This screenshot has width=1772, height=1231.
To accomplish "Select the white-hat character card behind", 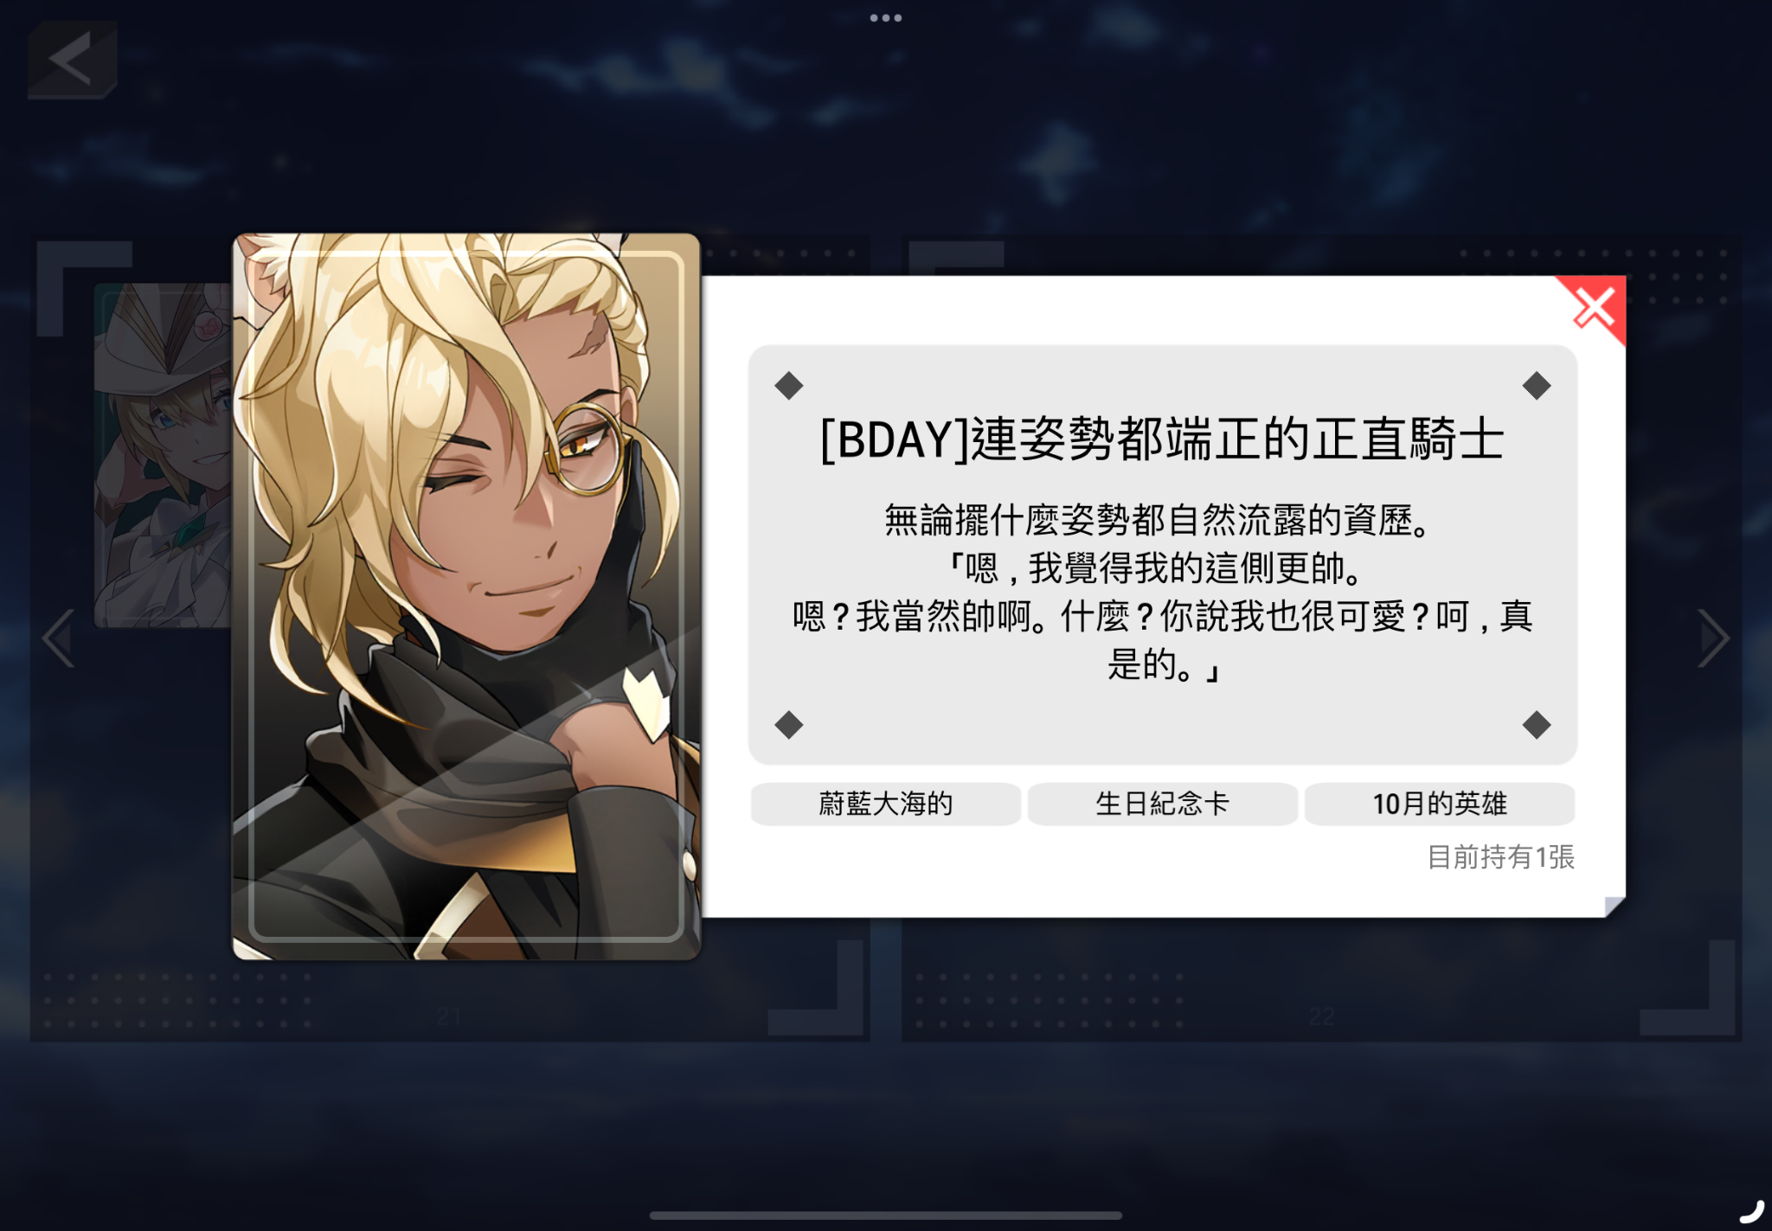I will [163, 455].
